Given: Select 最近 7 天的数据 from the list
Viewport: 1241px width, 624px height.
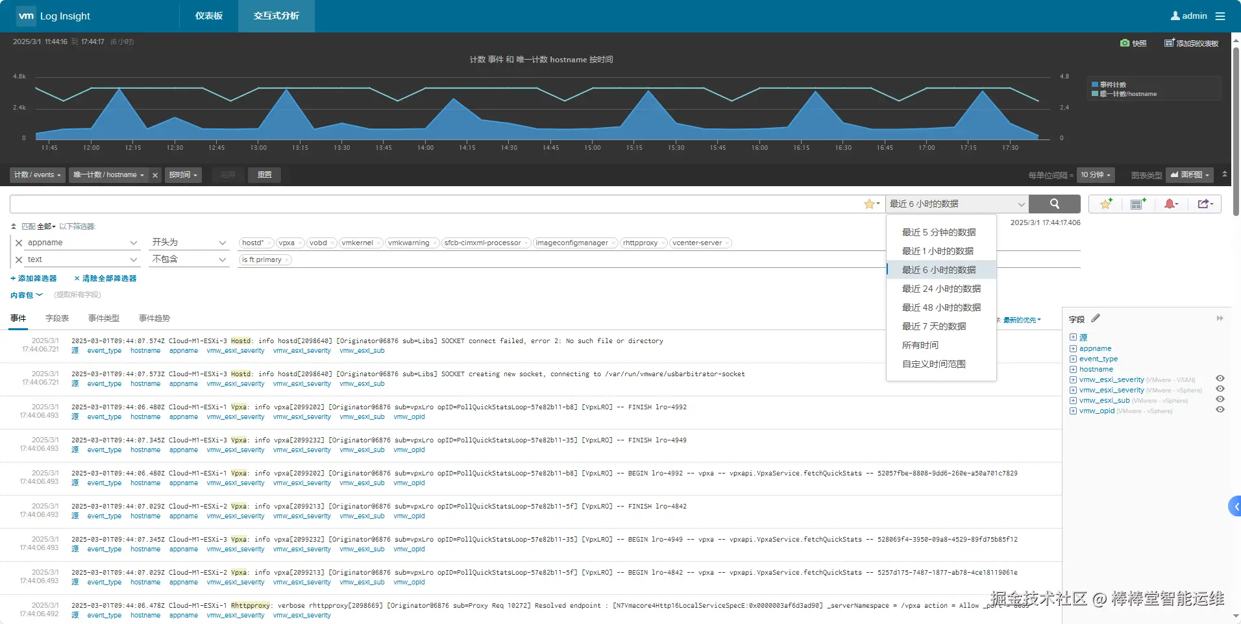Looking at the screenshot, I should [x=941, y=326].
